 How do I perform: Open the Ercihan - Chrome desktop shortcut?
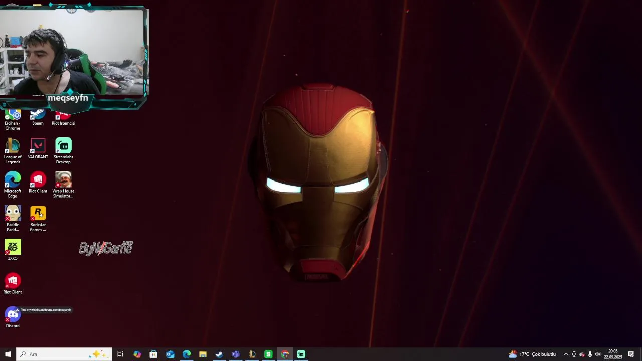(13, 120)
